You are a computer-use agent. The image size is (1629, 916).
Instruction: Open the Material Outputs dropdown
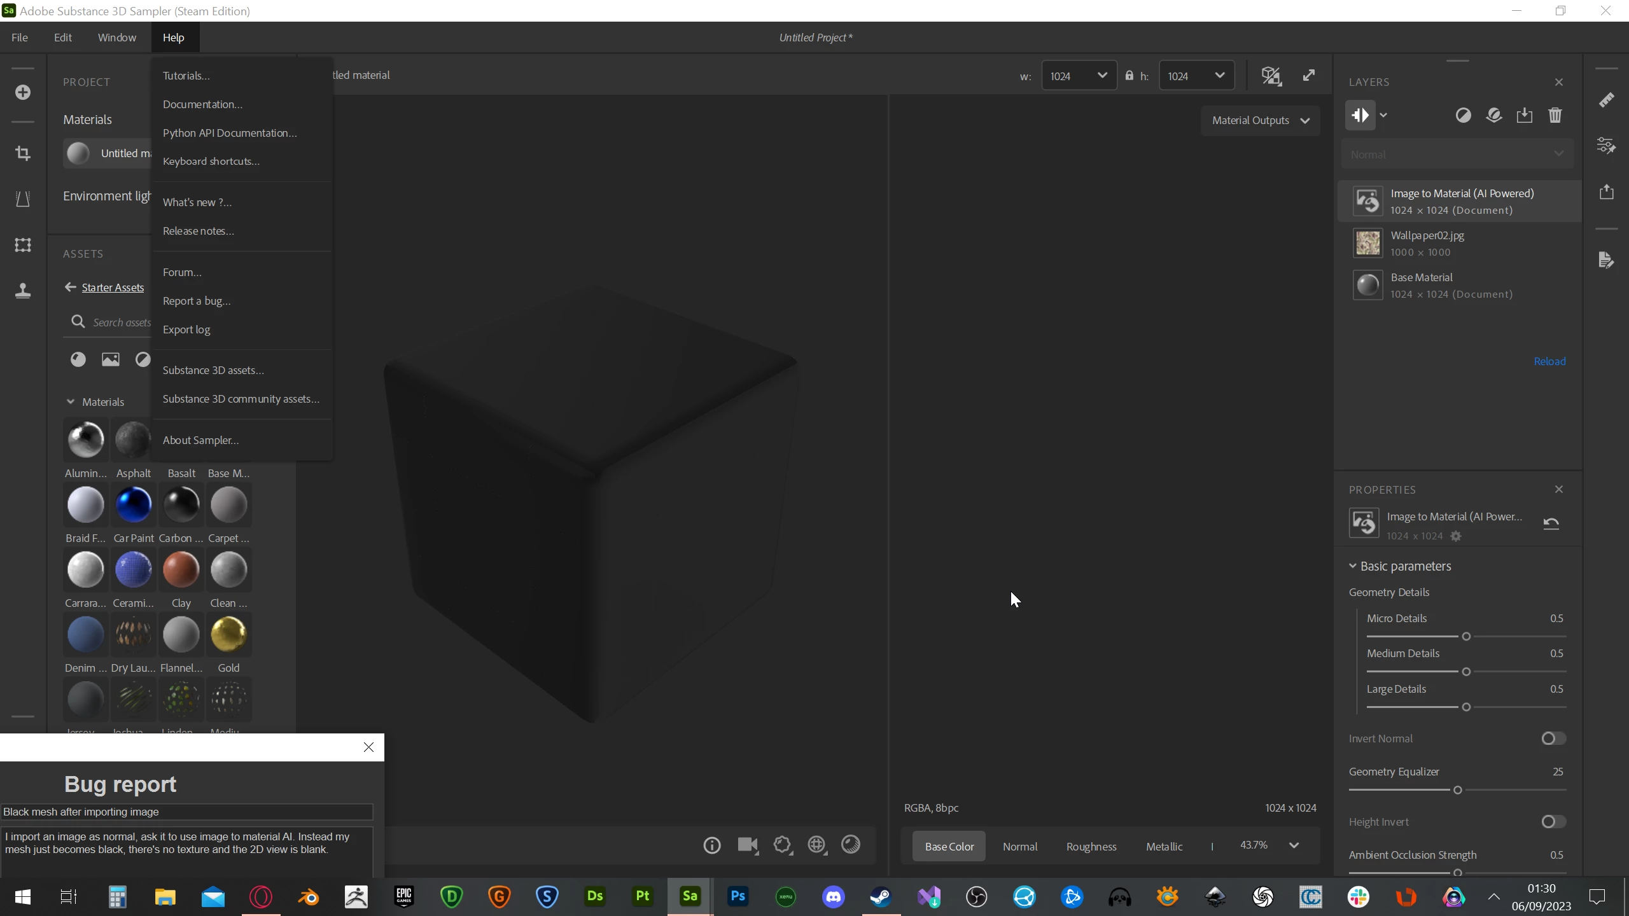pyautogui.click(x=1260, y=120)
